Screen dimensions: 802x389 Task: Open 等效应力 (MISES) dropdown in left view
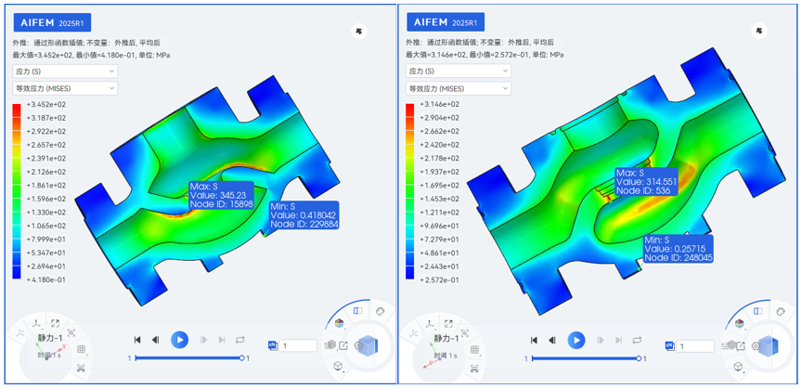(65, 88)
